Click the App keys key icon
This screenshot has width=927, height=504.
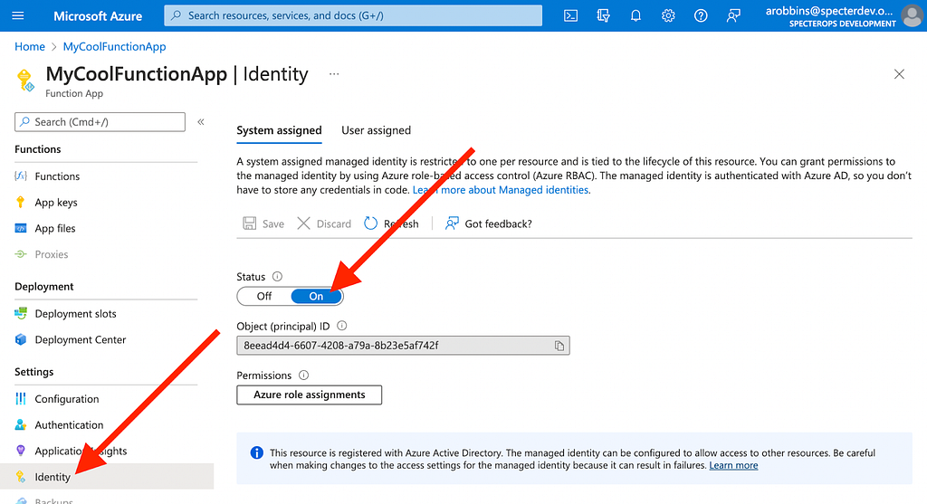coord(21,202)
